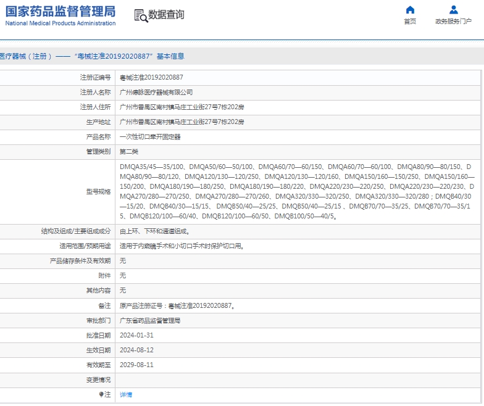Click approval date 2024-01-31
Image resolution: width=484 pixels, height=406 pixels.
(x=136, y=336)
